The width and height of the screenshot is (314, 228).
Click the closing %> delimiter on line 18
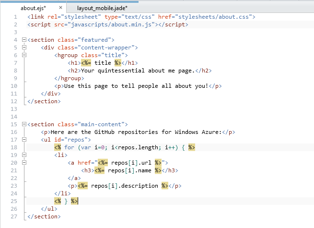coord(192,147)
